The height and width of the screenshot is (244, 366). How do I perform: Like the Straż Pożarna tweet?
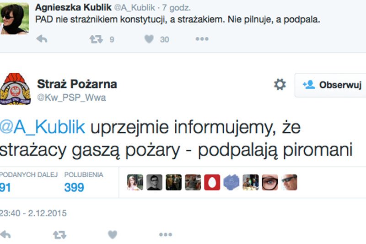(x=112, y=235)
